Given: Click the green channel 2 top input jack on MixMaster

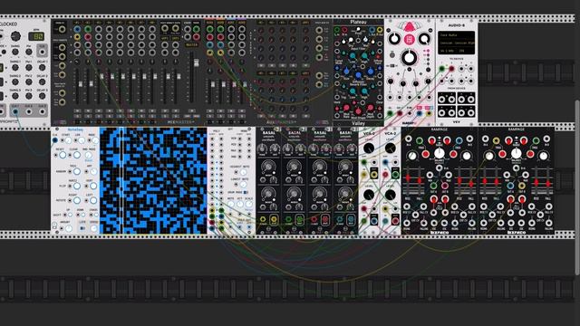Looking at the screenshot, I should (x=88, y=29).
